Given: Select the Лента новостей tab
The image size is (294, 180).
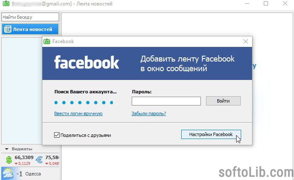Looking at the screenshot, I should click(x=30, y=29).
